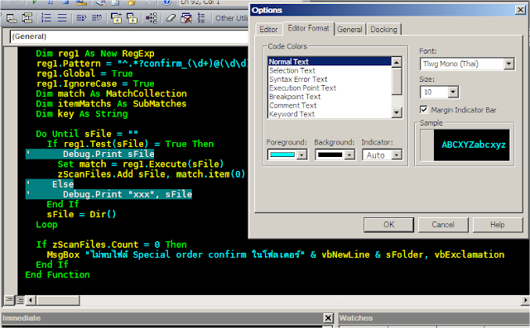Click the Split Lines icon with check mark
530x328 pixels.
(81, 18)
